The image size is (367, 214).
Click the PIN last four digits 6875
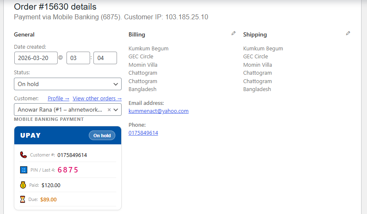pos(68,170)
